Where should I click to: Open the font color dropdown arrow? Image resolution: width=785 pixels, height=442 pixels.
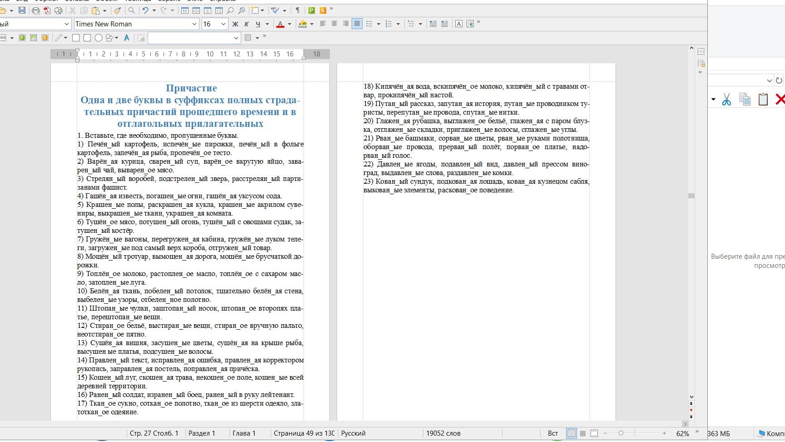(x=289, y=24)
